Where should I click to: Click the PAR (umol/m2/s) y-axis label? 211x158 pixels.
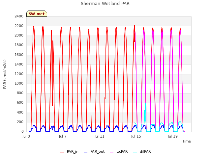click(x=5, y=74)
